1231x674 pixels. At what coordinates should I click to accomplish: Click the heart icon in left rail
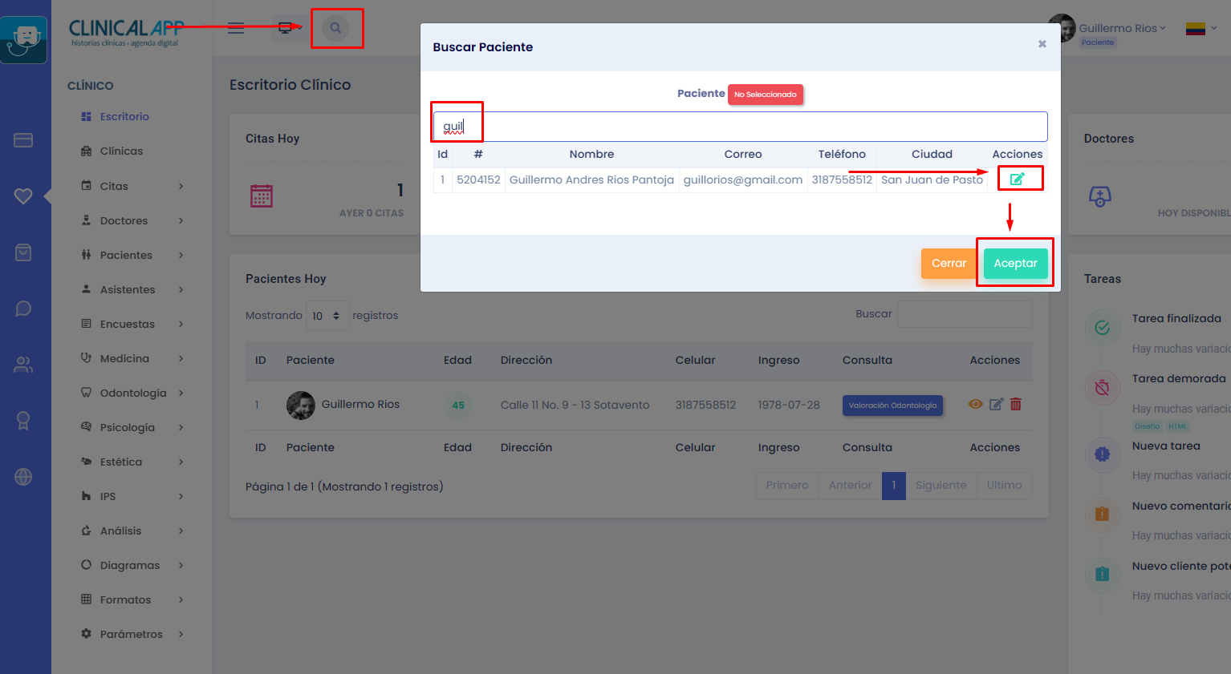(23, 196)
